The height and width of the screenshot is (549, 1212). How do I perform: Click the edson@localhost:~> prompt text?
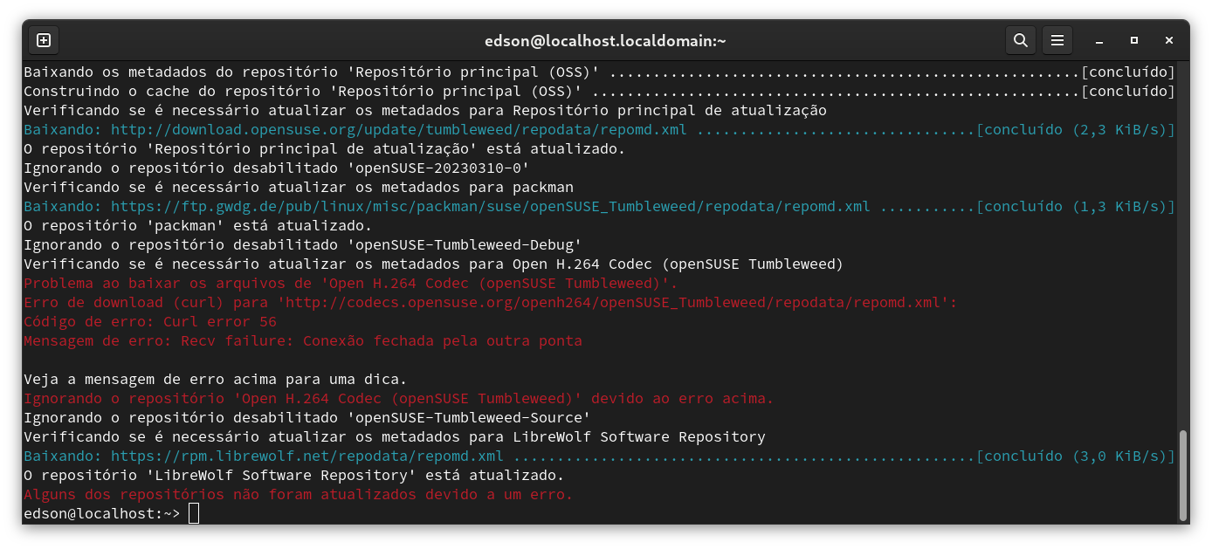pyautogui.click(x=101, y=514)
